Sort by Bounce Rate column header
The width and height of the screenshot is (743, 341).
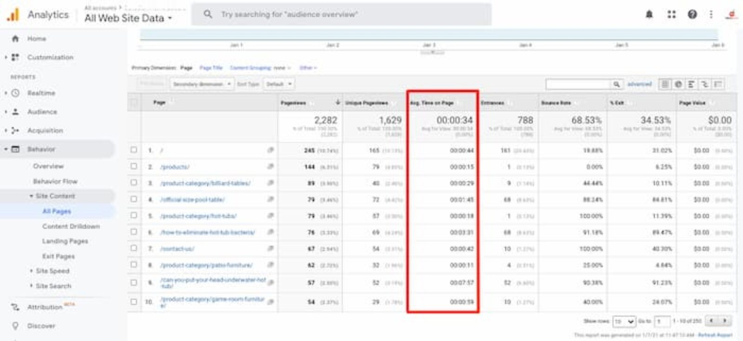[556, 103]
